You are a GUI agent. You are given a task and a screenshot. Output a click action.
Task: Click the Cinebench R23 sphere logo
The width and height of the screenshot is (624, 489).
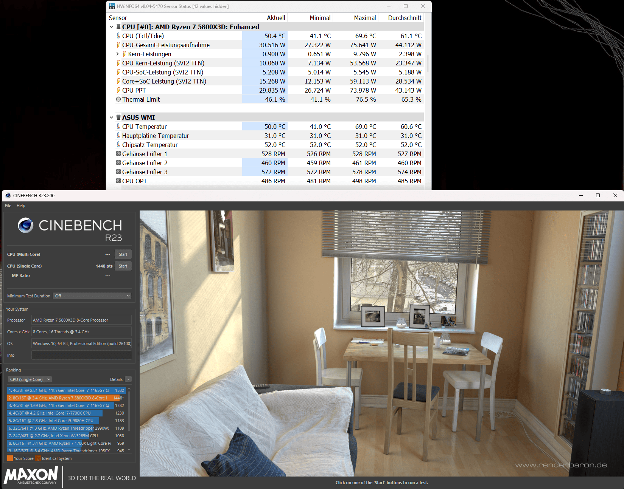26,225
